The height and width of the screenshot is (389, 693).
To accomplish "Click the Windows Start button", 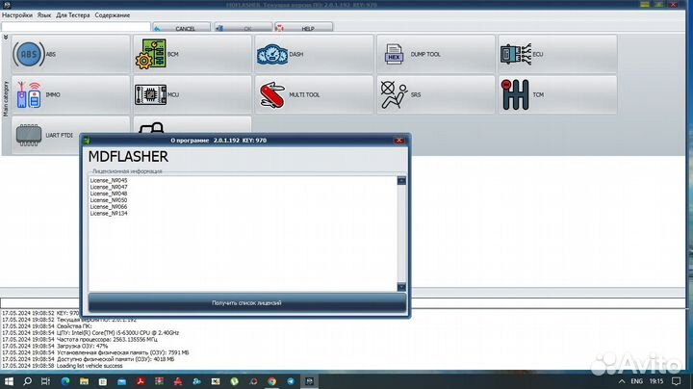I will coord(10,381).
